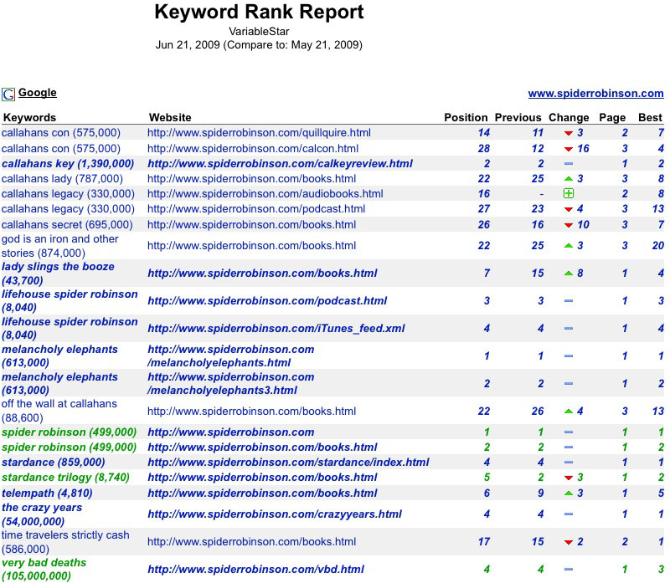The width and height of the screenshot is (670, 583).
Task: Click no-change dash in iTunes_feed.xml row
Action: point(569,328)
